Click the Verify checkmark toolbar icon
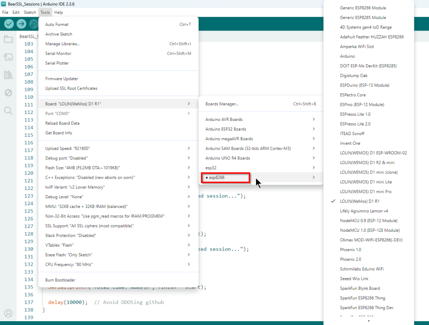Viewport: 429px width, 325px height. pos(9,24)
